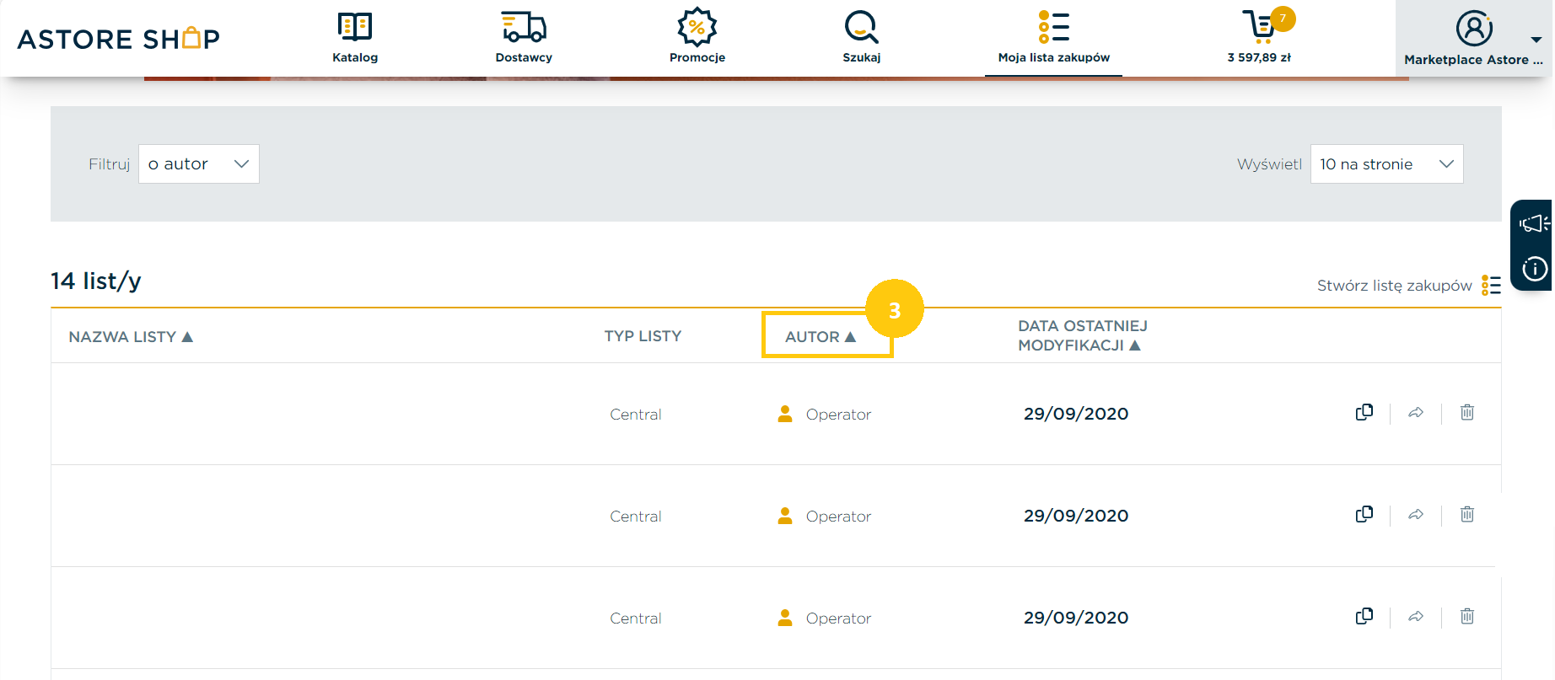Viewport: 1555px width, 680px height.
Task: Click the list icon beside Stwórz listę zakupów
Action: 1491,286
